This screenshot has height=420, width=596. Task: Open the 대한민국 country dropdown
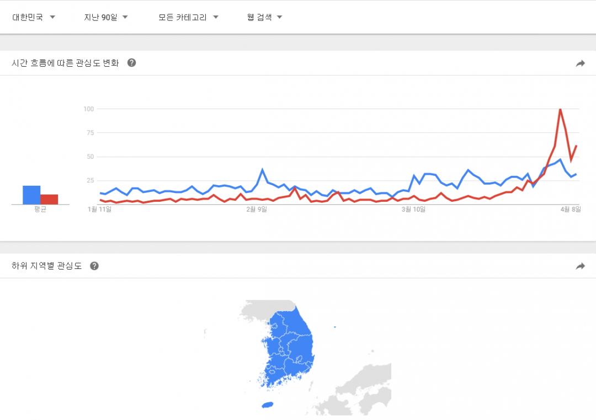click(34, 17)
